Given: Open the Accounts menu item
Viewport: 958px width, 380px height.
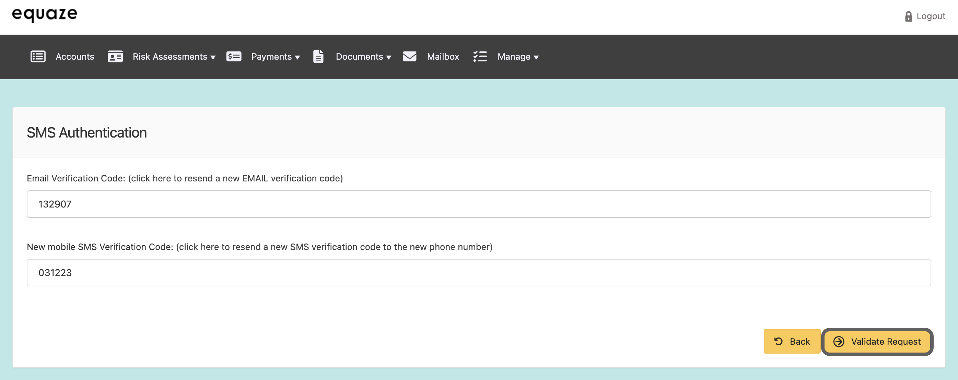Looking at the screenshot, I should (x=75, y=57).
